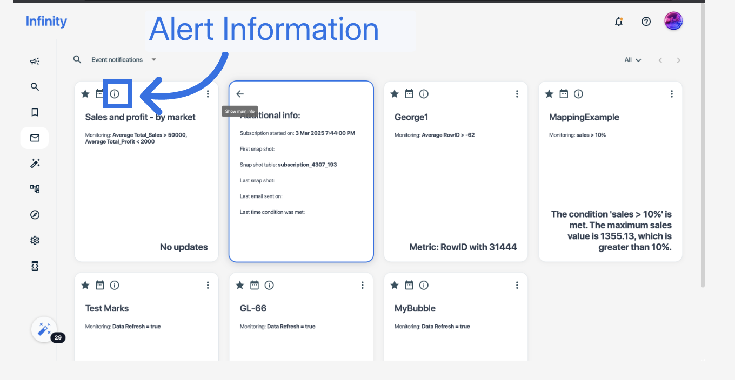The height and width of the screenshot is (380, 735).
Task: Click the back arrow on Additional info card
Action: tap(240, 94)
